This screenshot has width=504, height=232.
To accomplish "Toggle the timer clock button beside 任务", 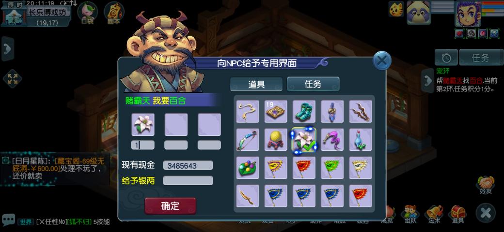I will [446, 58].
